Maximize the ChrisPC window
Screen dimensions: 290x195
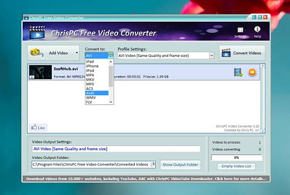pyautogui.click(x=260, y=17)
